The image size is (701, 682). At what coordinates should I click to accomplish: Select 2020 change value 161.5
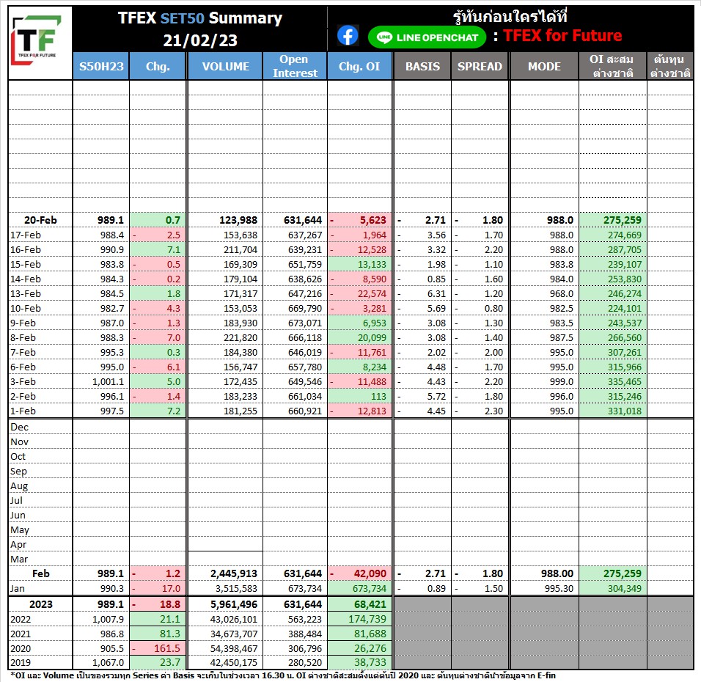click(167, 648)
